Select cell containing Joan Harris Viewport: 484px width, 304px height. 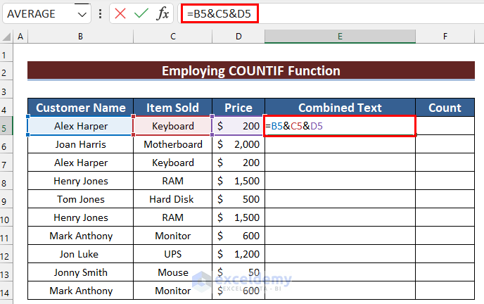click(x=80, y=144)
